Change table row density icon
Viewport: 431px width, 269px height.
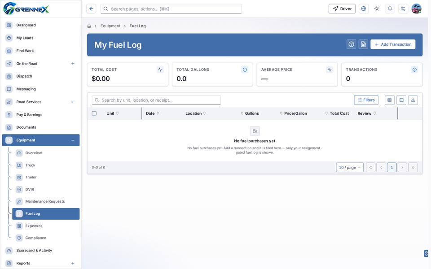click(390, 100)
